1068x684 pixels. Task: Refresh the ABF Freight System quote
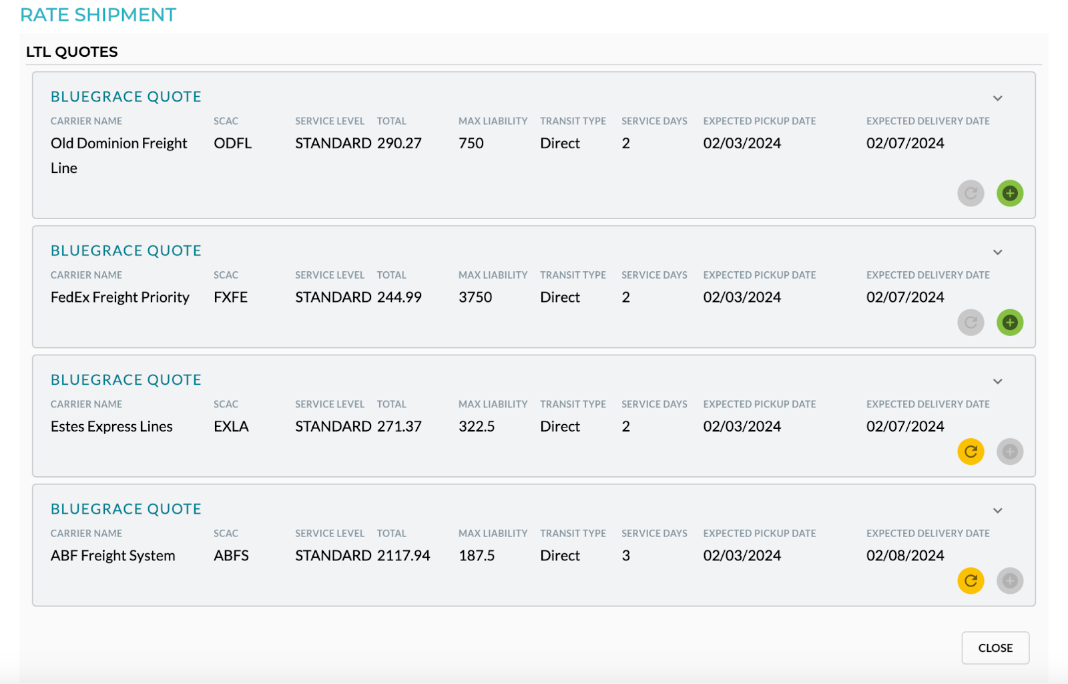(971, 580)
